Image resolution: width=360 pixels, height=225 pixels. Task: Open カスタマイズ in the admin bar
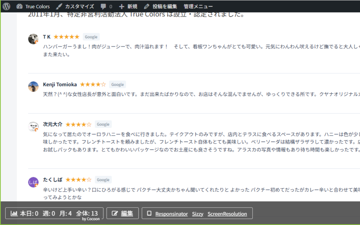(75, 6)
